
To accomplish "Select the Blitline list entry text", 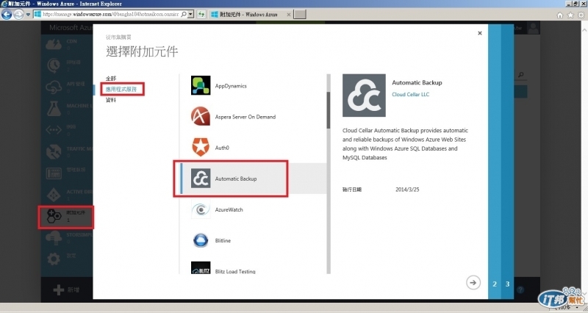I will 223,241.
